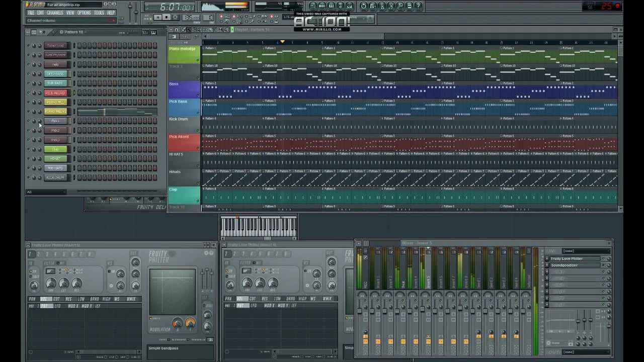
Task: Mute the Robot loop channel via its LED
Action: [x=28, y=46]
